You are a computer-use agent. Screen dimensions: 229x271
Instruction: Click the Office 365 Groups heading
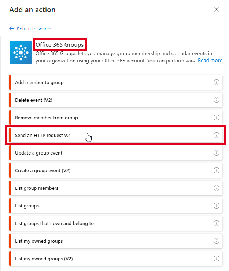coord(60,45)
